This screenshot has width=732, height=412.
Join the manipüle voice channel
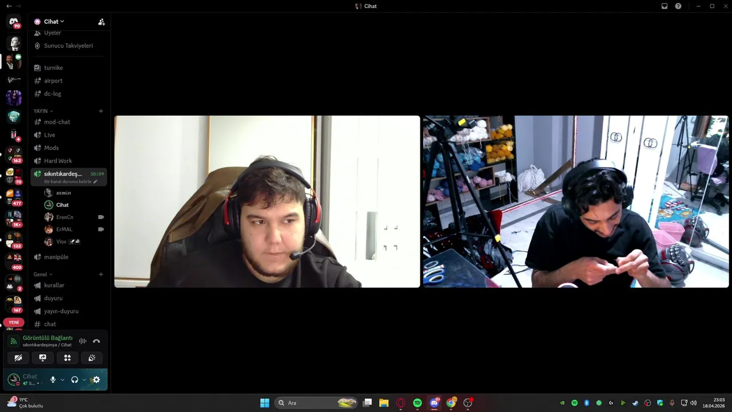click(69, 257)
